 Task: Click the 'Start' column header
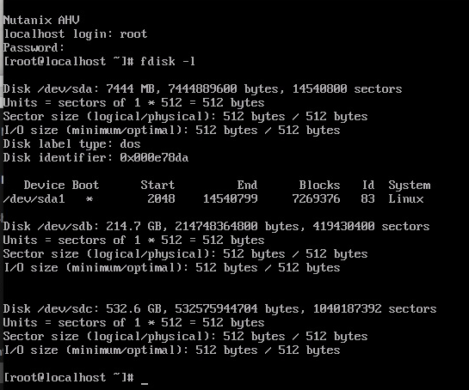pyautogui.click(x=157, y=186)
